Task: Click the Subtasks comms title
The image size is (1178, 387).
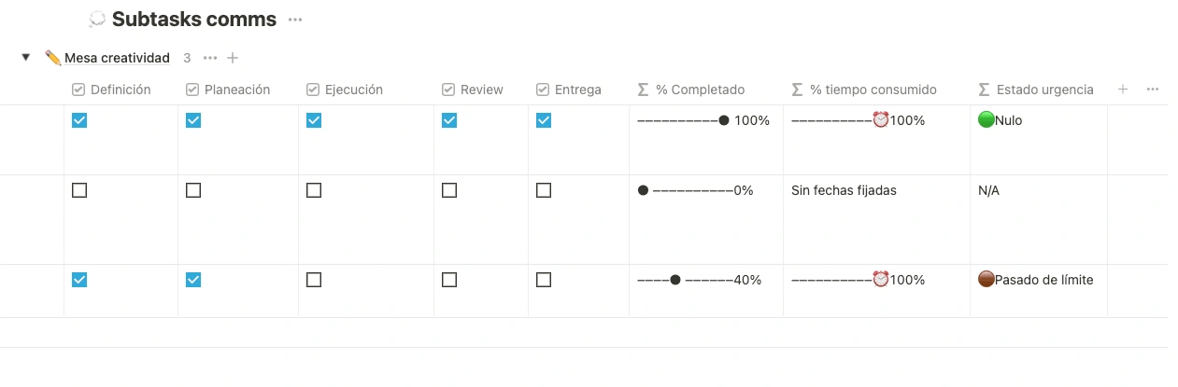Action: click(x=194, y=19)
